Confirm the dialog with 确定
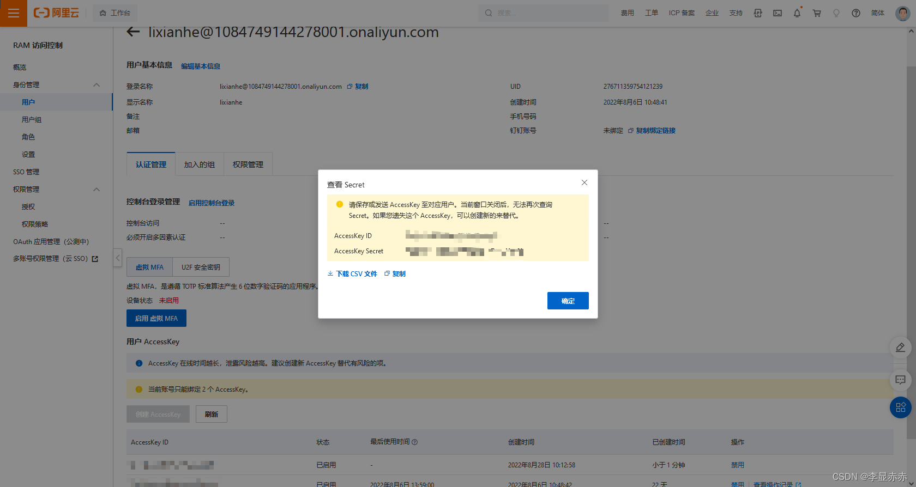The height and width of the screenshot is (487, 916). pos(568,301)
